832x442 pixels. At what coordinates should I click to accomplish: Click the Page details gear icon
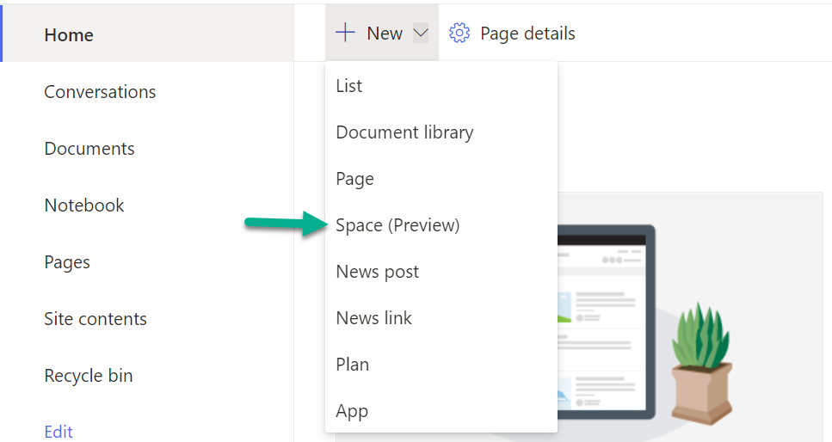coord(460,34)
